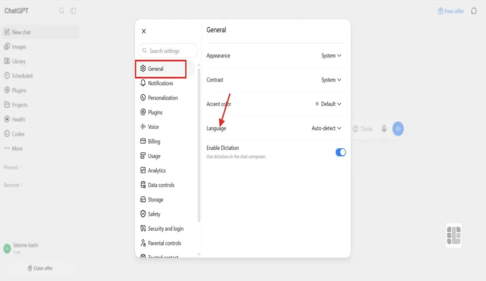Expand the Contrast System dropdown
The width and height of the screenshot is (486, 281).
(331, 80)
